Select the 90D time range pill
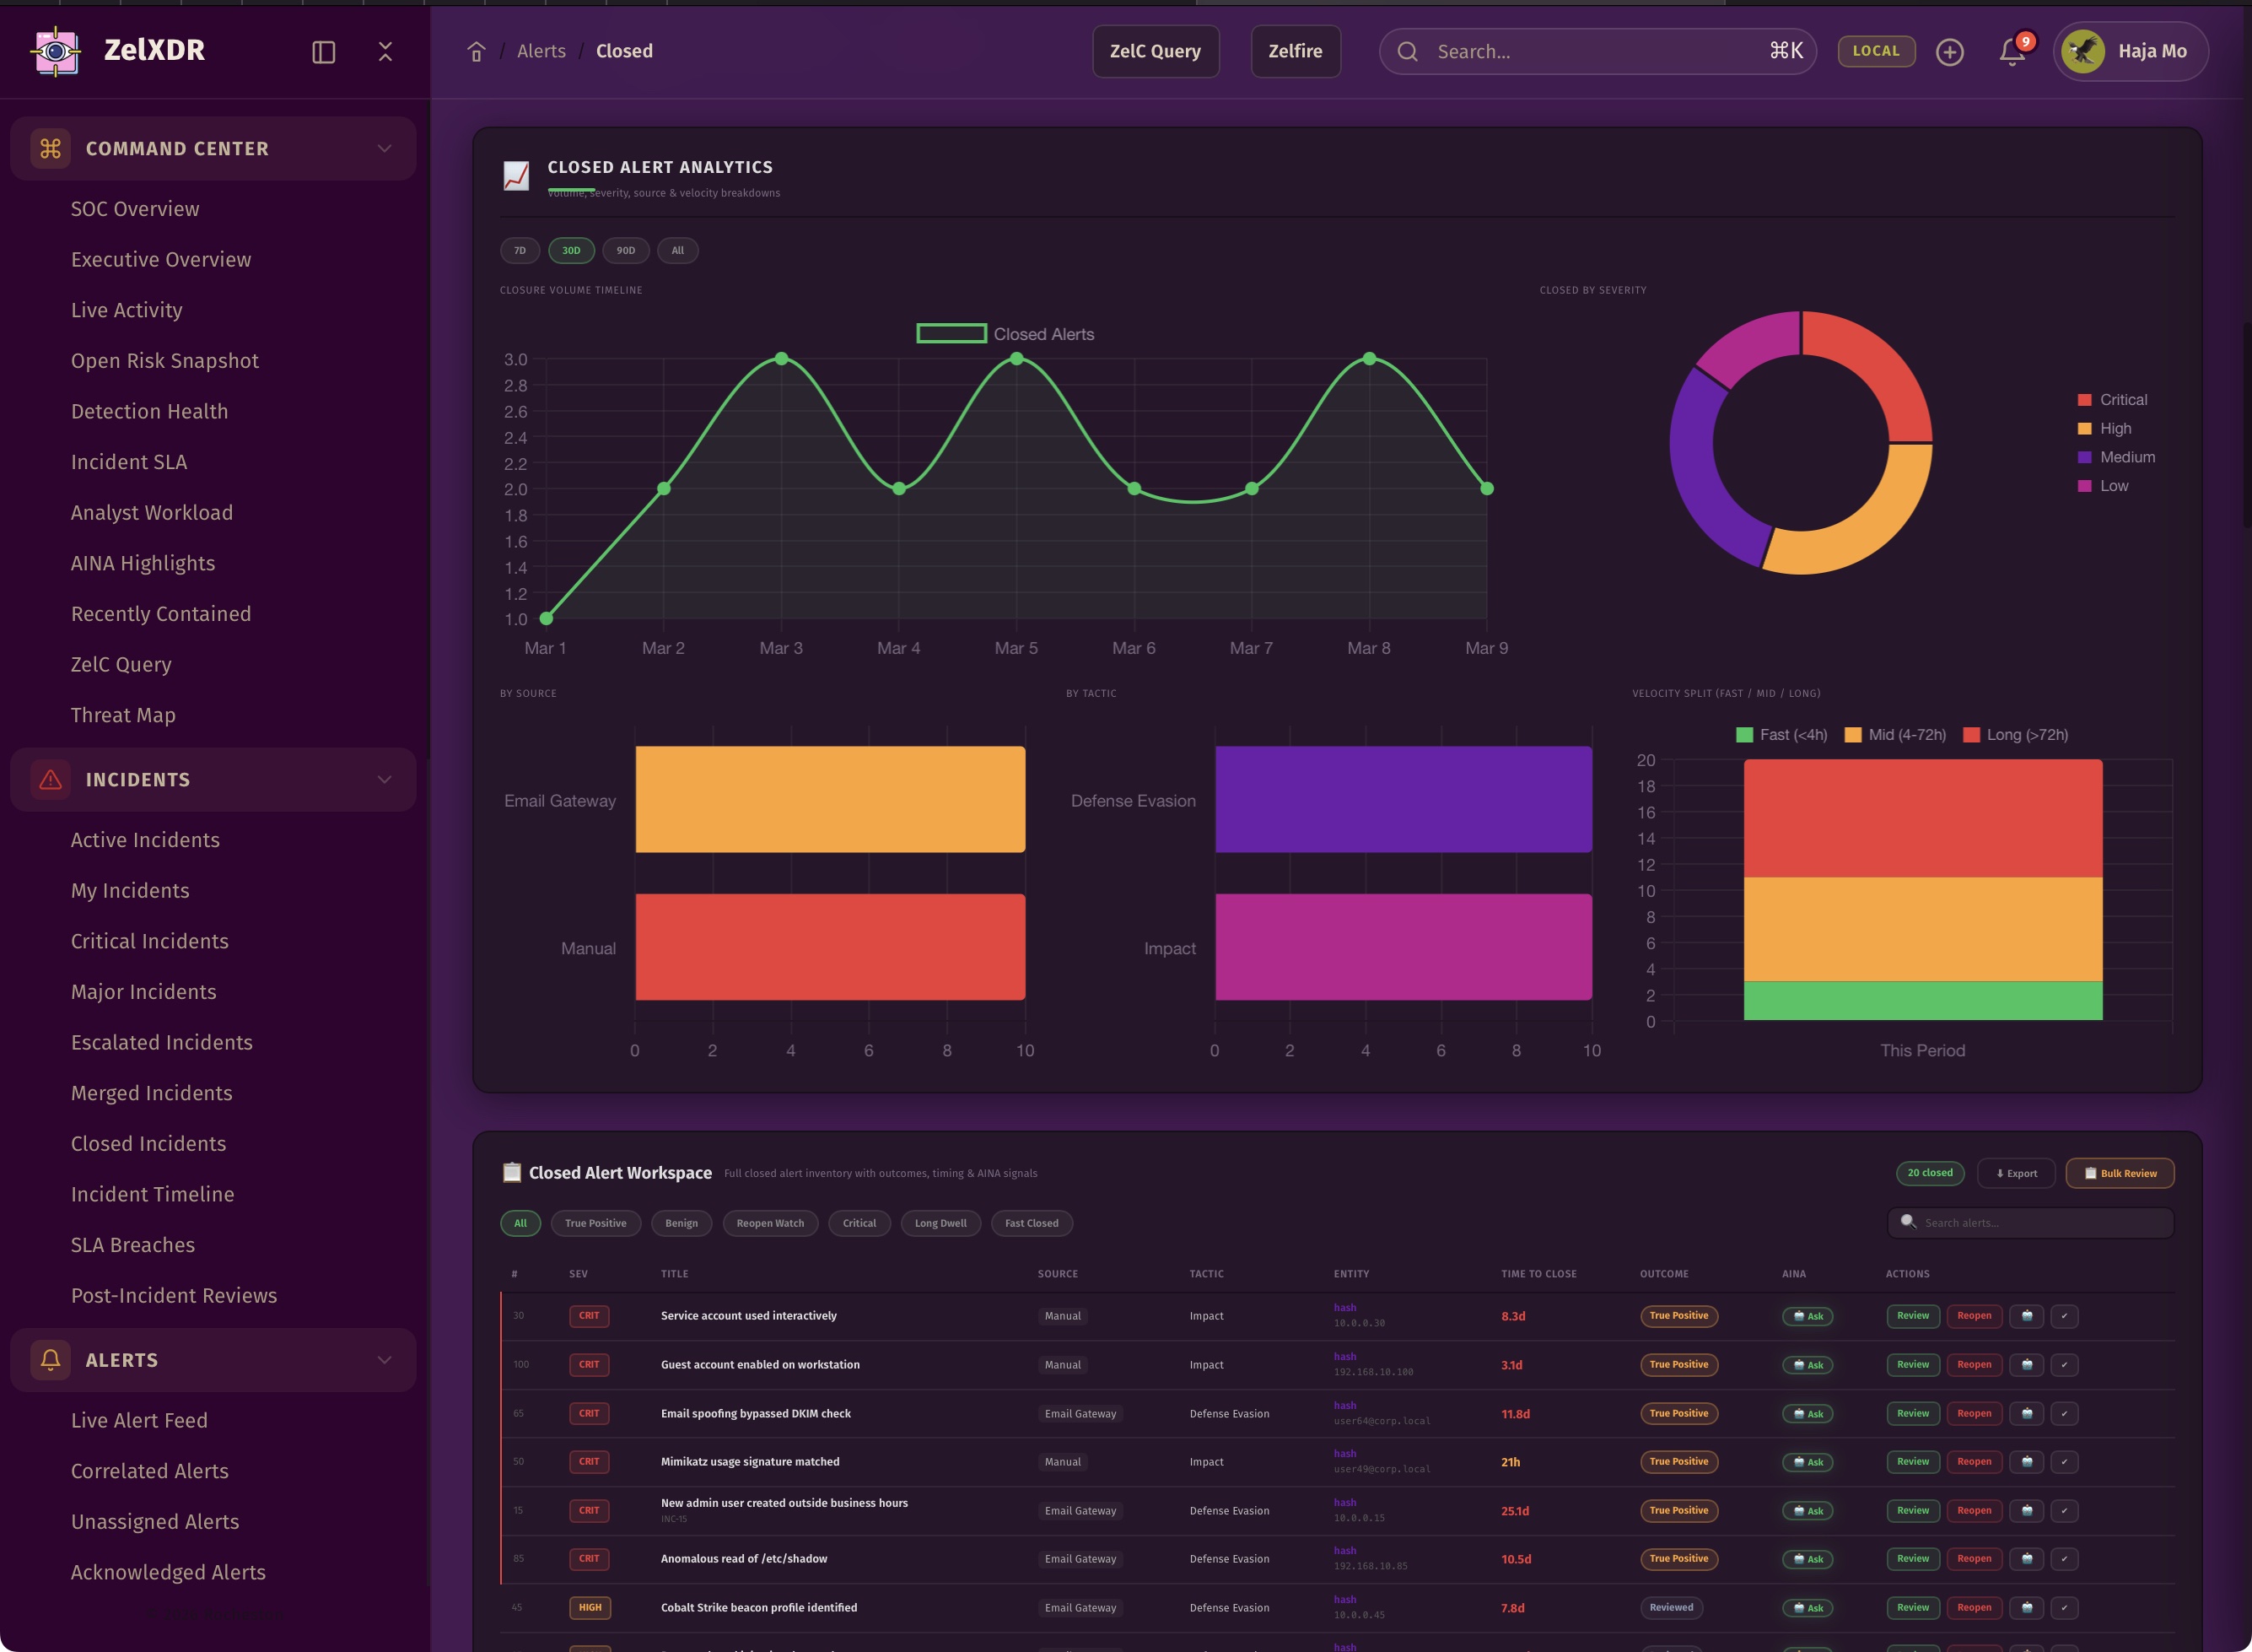2252x1652 pixels. [x=625, y=251]
